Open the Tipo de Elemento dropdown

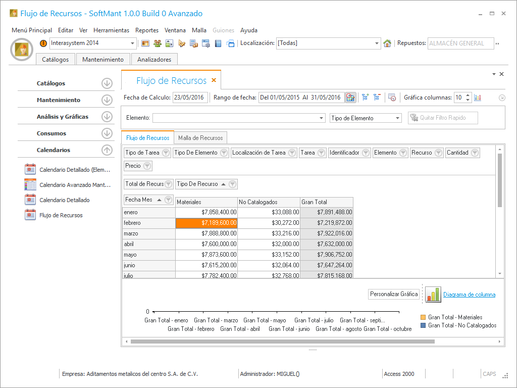point(397,118)
